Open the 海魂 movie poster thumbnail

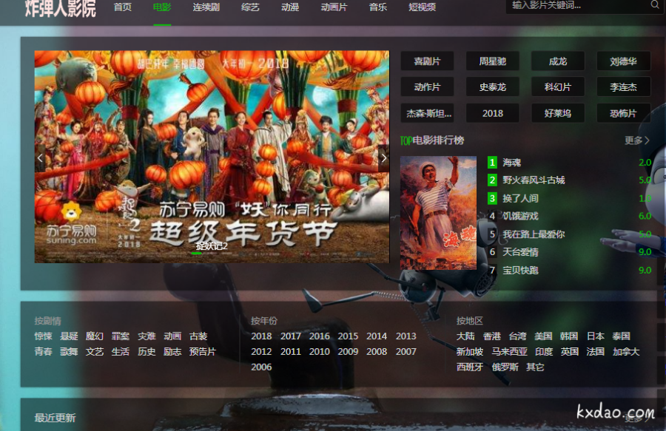coord(438,213)
